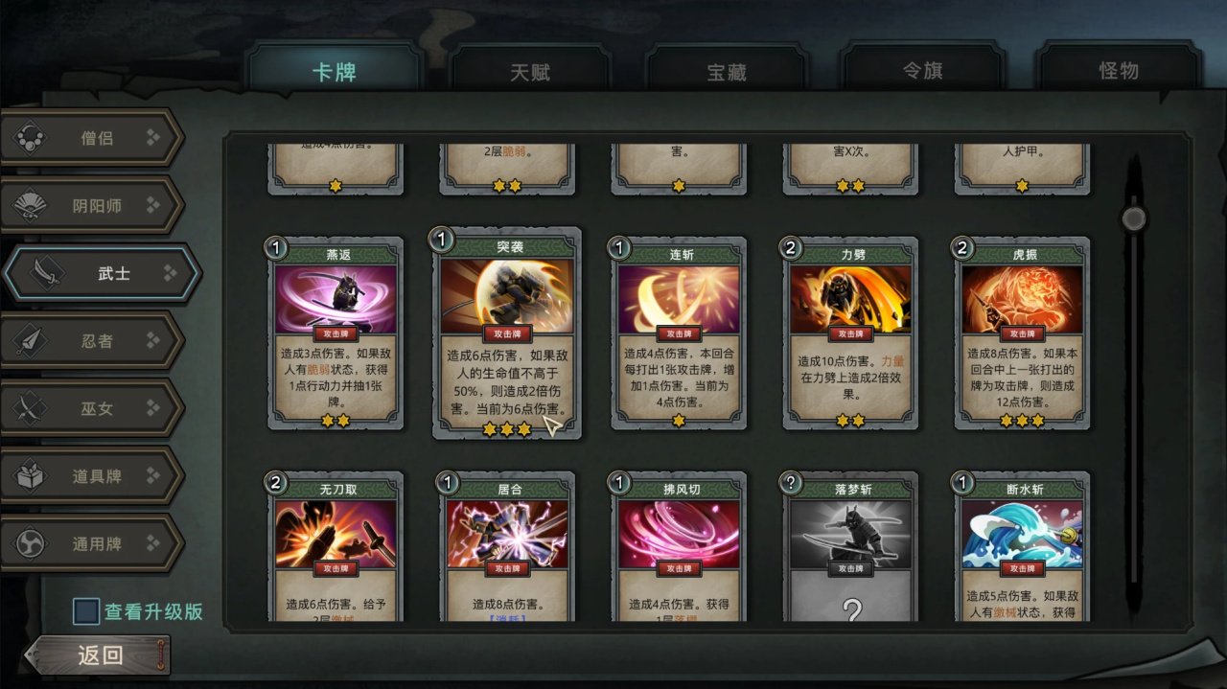Open the 道具牌 box icon
Screen dimensions: 1227x689
click(x=31, y=475)
